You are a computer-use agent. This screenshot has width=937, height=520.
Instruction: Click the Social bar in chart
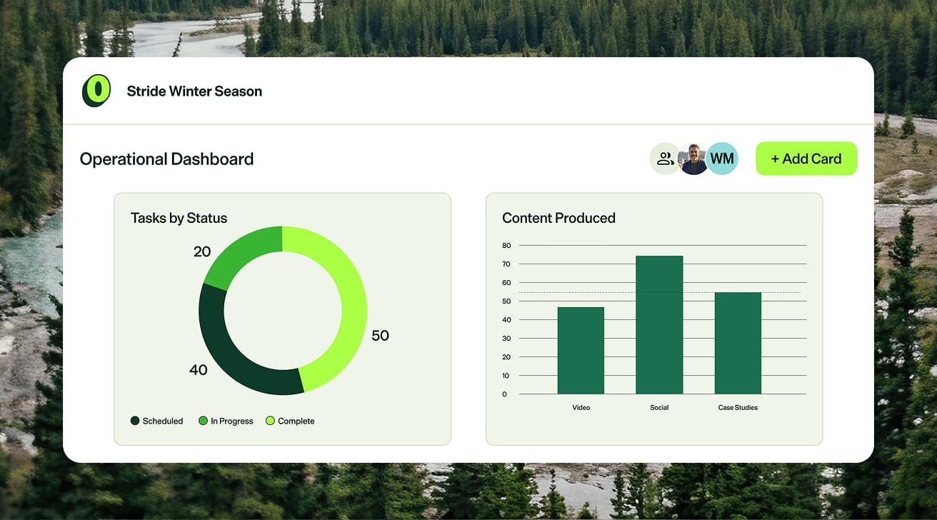659,325
